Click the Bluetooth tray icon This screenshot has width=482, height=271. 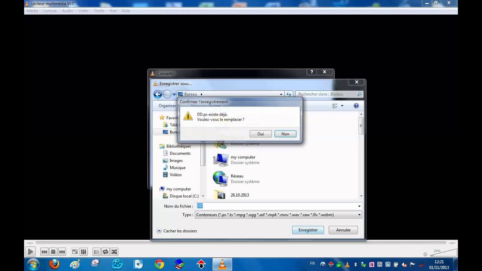click(355, 264)
